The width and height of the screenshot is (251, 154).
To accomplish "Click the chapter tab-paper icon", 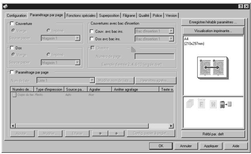I will coord(133,49).
